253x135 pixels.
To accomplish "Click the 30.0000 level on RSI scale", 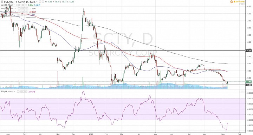I will click(x=249, y=120).
